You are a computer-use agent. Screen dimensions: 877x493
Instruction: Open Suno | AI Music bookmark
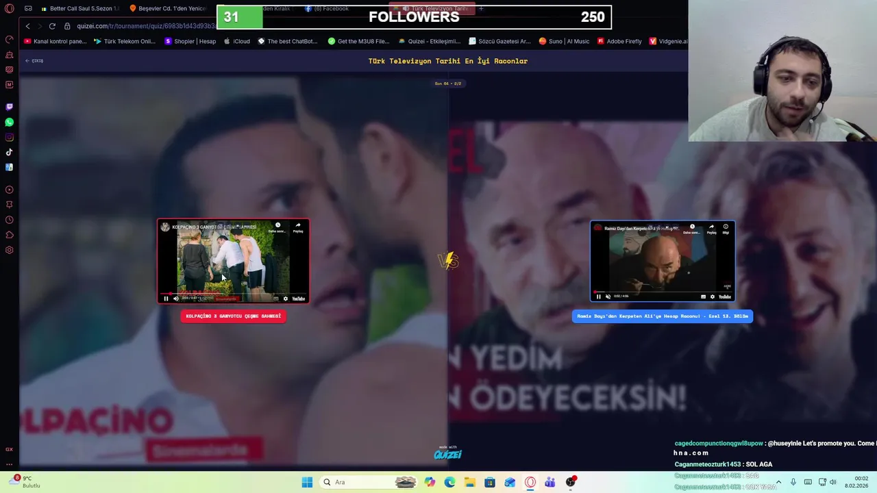(x=564, y=41)
